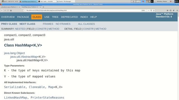
Task: Save the page to Pocket
Action: tap(151, 11)
